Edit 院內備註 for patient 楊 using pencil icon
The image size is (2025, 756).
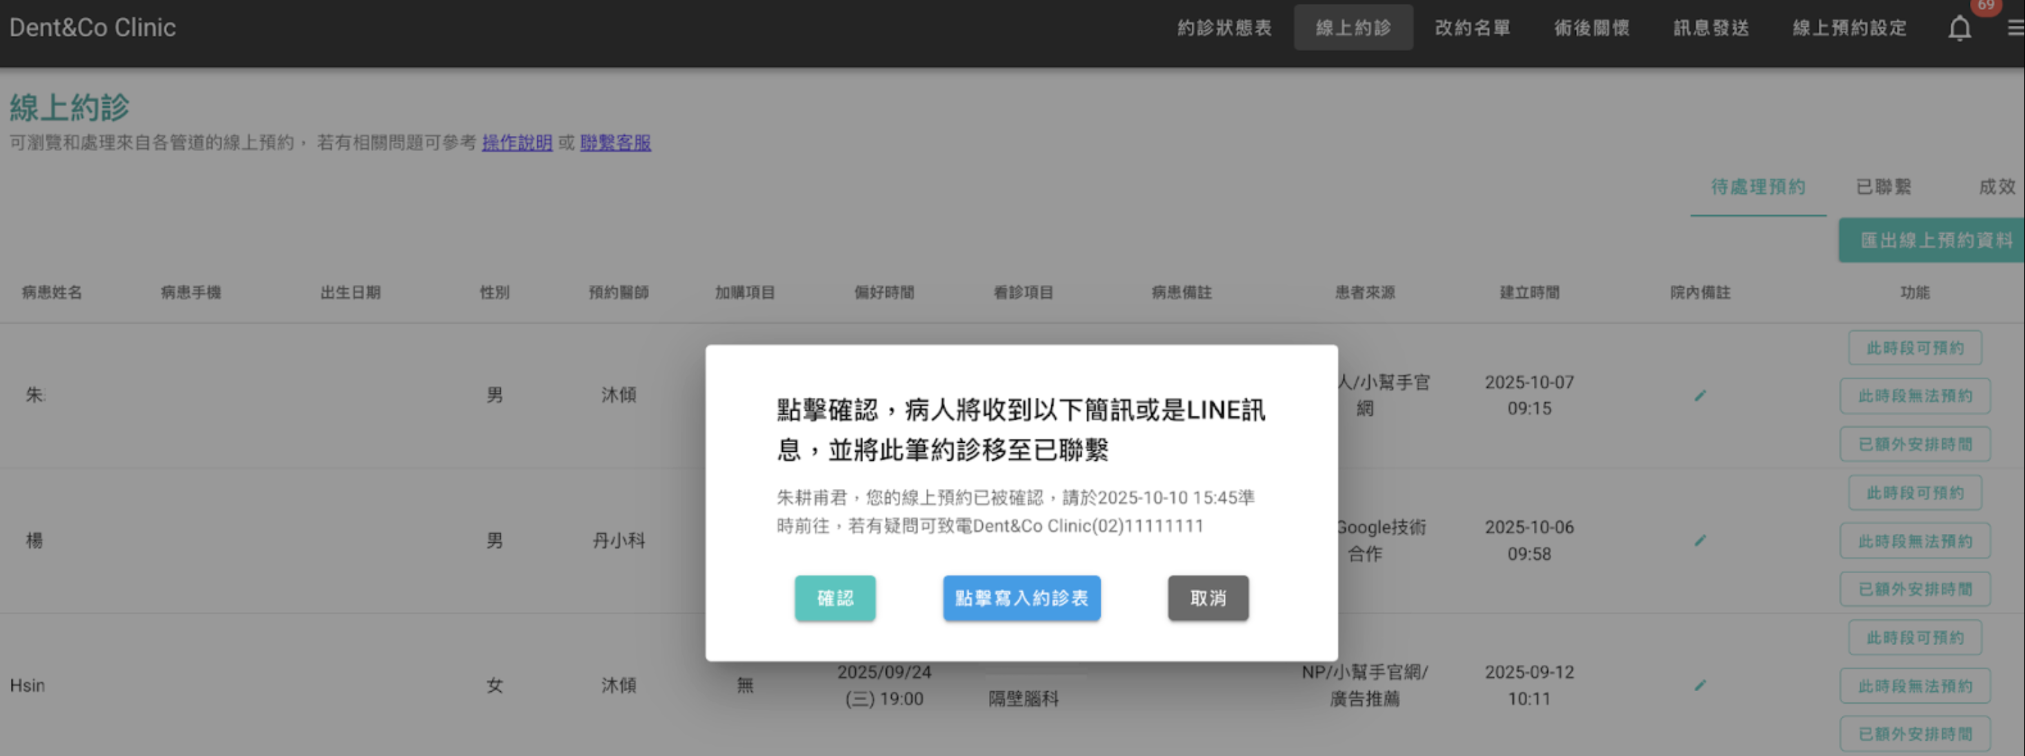pyautogui.click(x=1699, y=541)
